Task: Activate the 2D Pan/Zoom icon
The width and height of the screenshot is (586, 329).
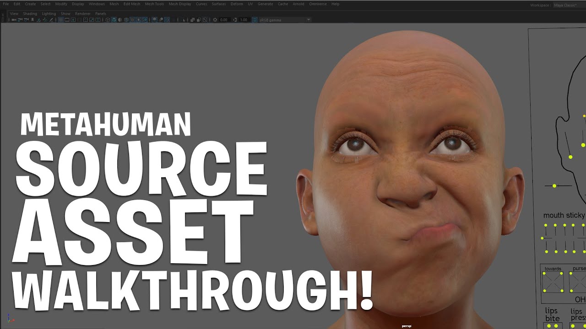Action: click(x=45, y=20)
